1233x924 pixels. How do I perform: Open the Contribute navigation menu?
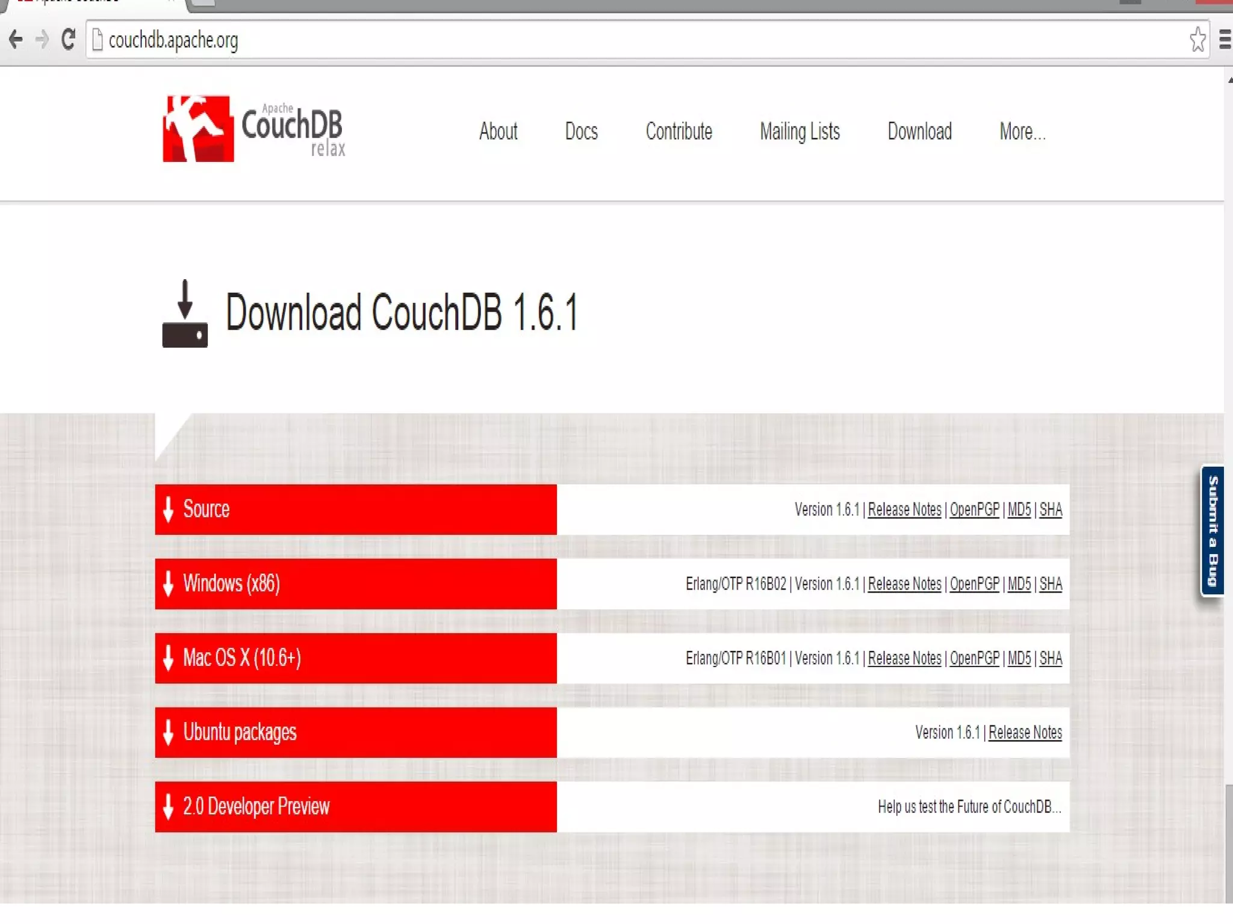pos(679,131)
